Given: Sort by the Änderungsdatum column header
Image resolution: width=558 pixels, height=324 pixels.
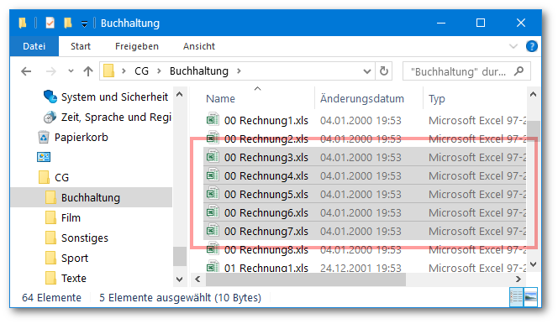Looking at the screenshot, I should [x=362, y=99].
